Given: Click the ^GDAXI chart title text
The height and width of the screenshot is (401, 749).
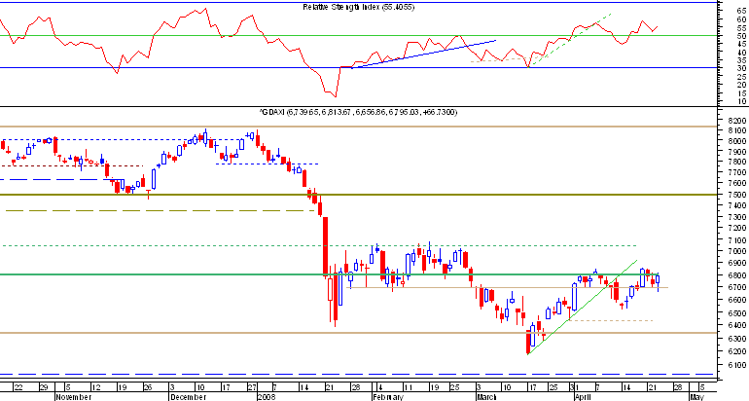Looking at the screenshot, I should (x=358, y=112).
